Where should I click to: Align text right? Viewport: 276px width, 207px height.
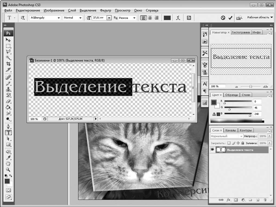(156, 18)
